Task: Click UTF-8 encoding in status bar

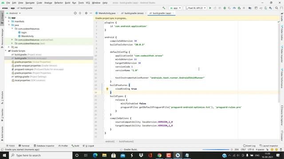Action: [251, 150]
